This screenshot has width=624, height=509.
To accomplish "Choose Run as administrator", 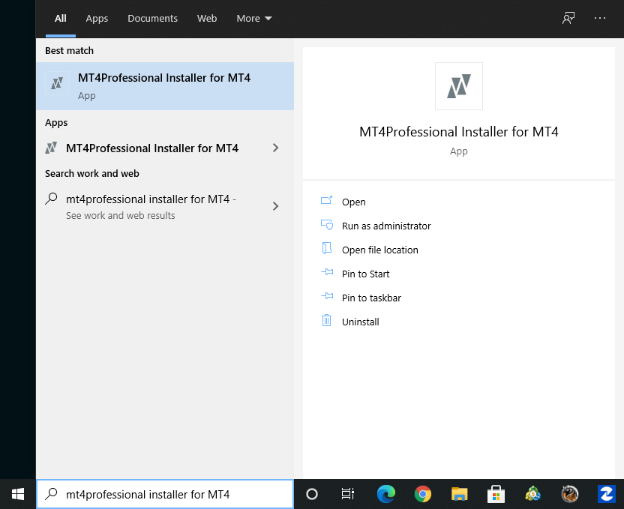I will 386,226.
